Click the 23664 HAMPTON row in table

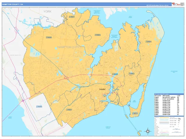tap(167, 104)
